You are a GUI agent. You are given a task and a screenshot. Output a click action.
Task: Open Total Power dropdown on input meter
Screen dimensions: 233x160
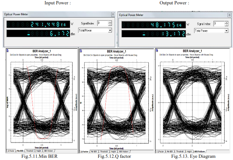pyautogui.click(x=110, y=31)
